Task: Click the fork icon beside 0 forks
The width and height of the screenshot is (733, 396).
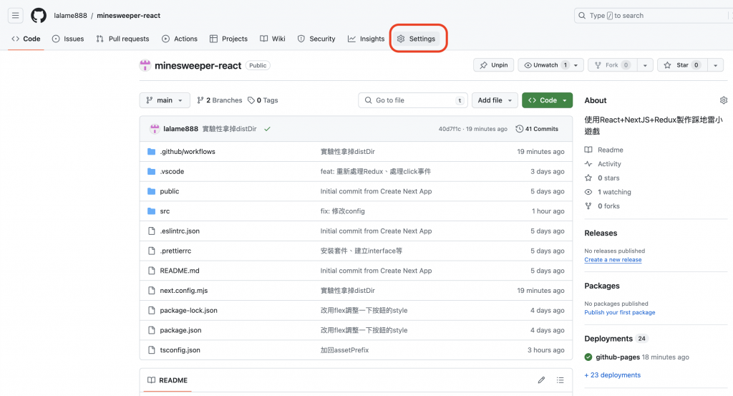Action: [588, 206]
